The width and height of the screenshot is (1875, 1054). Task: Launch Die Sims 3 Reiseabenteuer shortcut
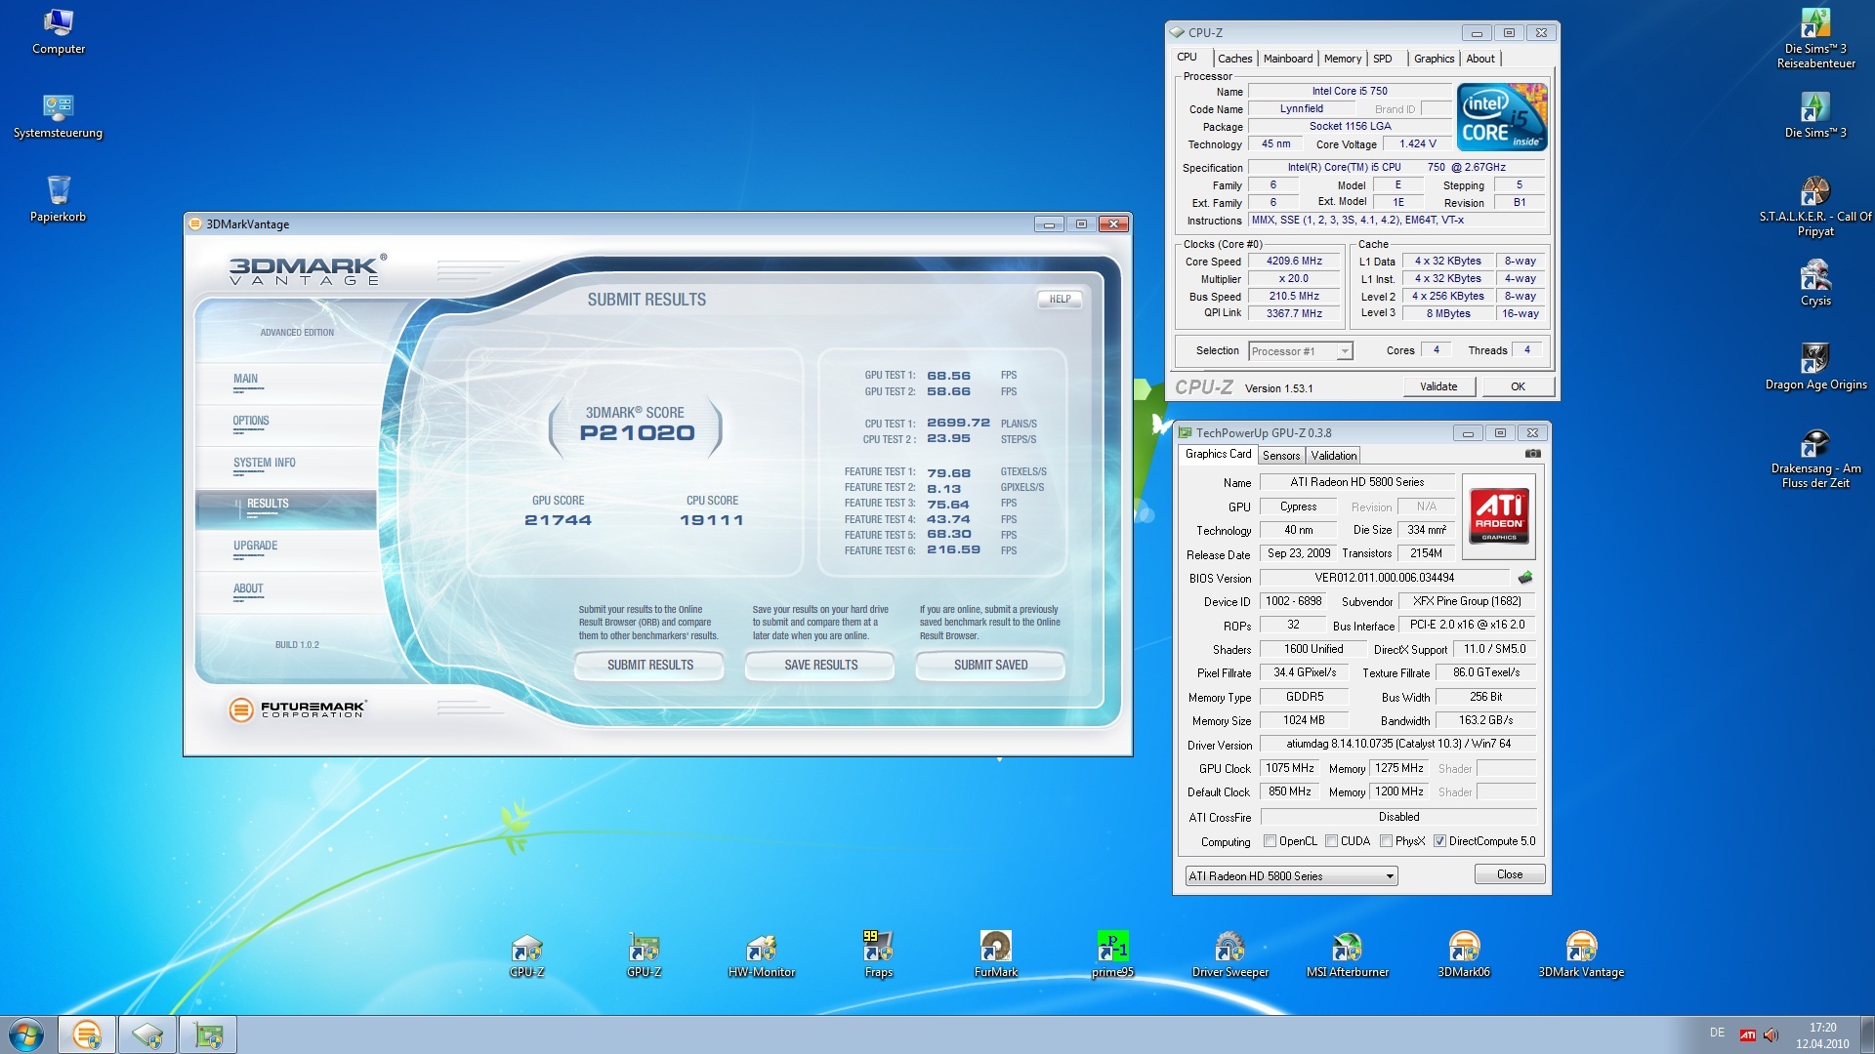[1815, 39]
